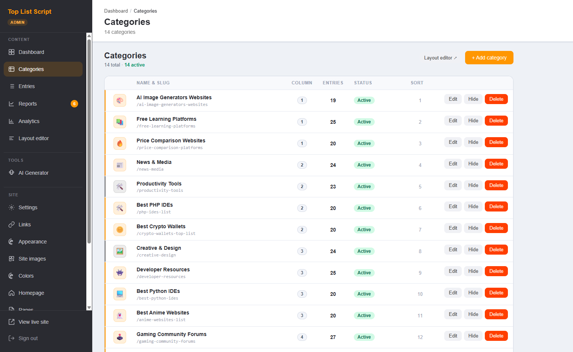Click the Categories table icon in sidebar
573x352 pixels.
(12, 69)
